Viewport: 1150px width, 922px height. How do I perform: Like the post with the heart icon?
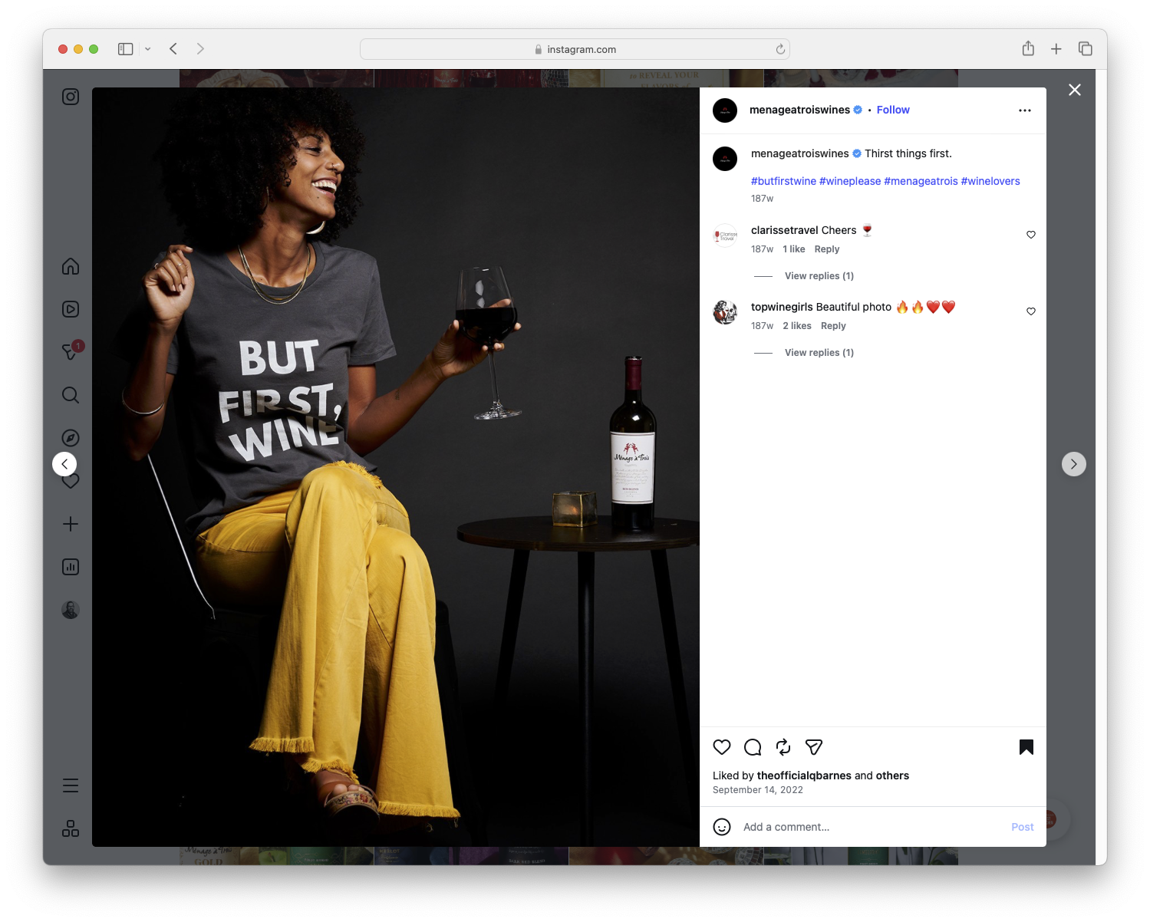[x=721, y=746]
